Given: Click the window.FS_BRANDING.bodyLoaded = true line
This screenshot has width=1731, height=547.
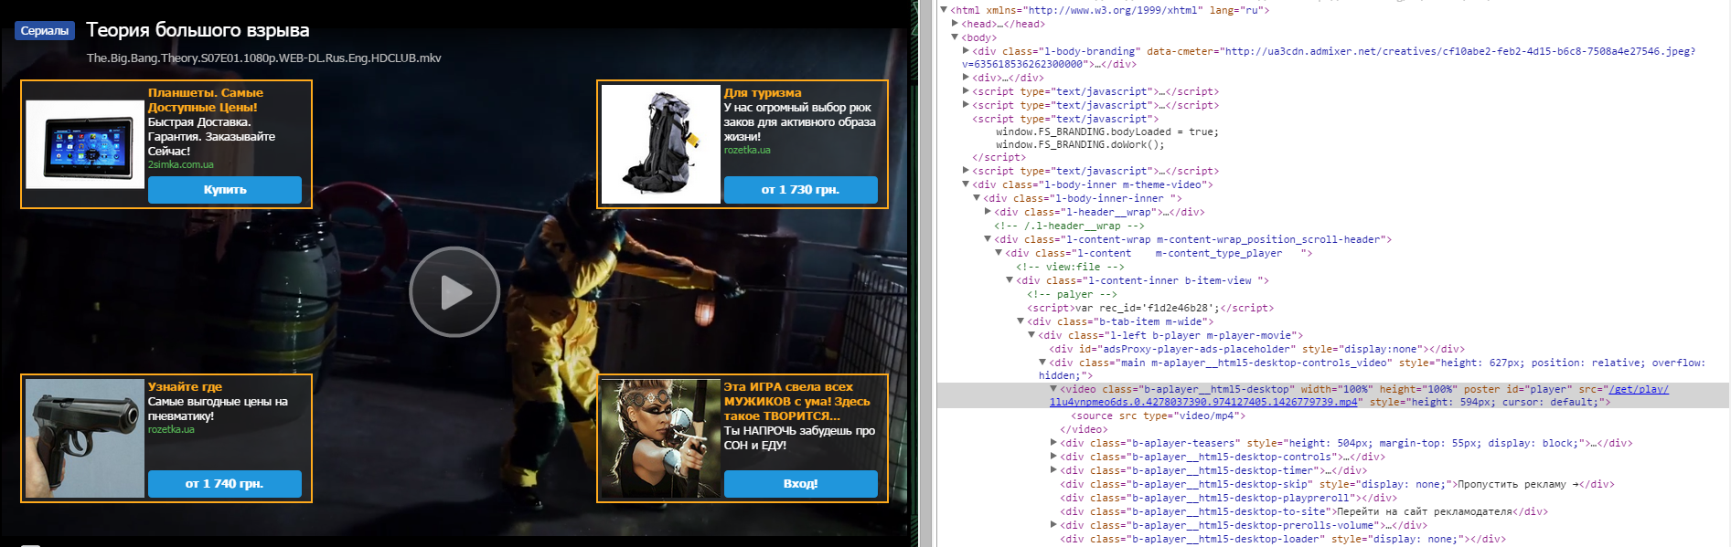Looking at the screenshot, I should [x=1107, y=131].
